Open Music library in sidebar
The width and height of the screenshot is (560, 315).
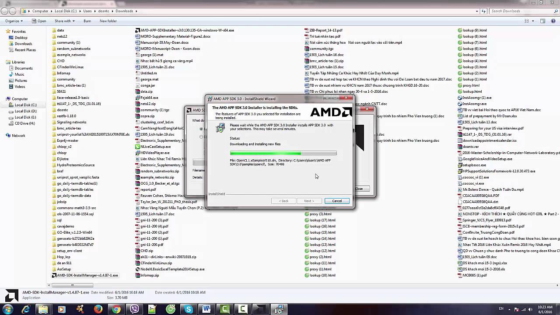(19, 74)
